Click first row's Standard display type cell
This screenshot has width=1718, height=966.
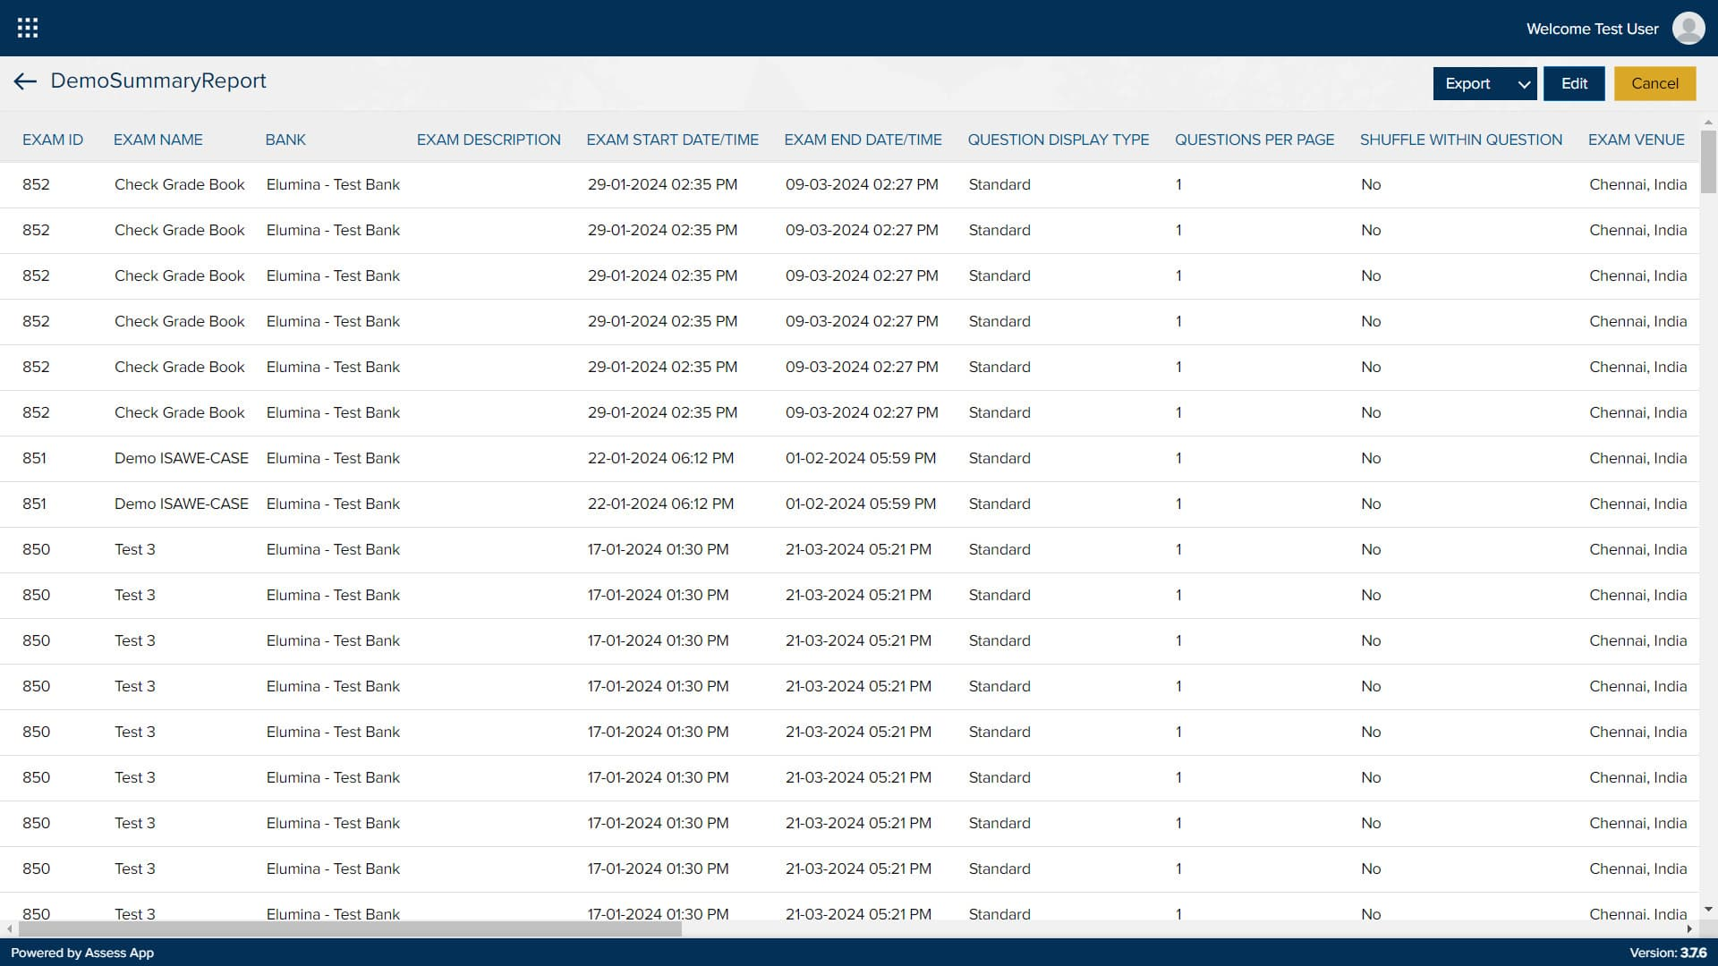999,184
